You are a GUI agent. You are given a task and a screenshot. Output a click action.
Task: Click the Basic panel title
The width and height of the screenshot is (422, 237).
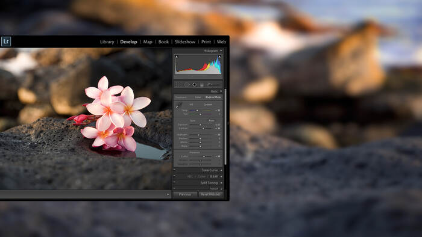(215, 91)
